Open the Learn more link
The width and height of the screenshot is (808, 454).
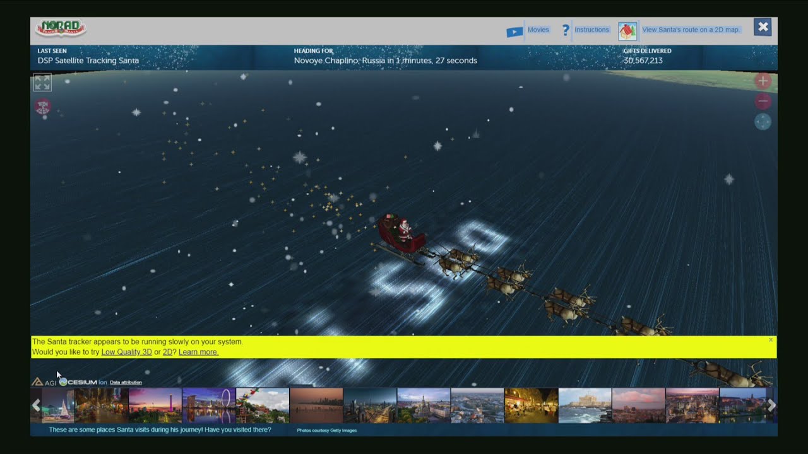click(x=198, y=352)
